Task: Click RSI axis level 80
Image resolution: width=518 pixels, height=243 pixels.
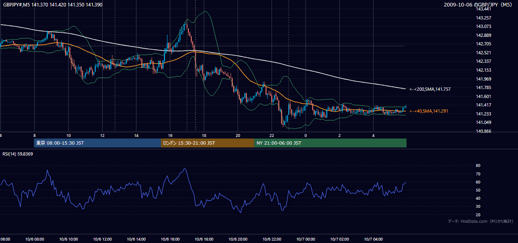Action: [478, 166]
